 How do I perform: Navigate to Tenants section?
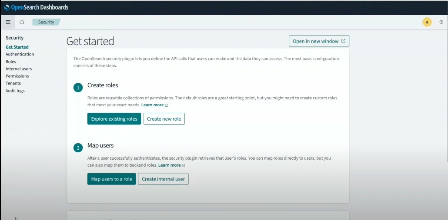tap(13, 83)
